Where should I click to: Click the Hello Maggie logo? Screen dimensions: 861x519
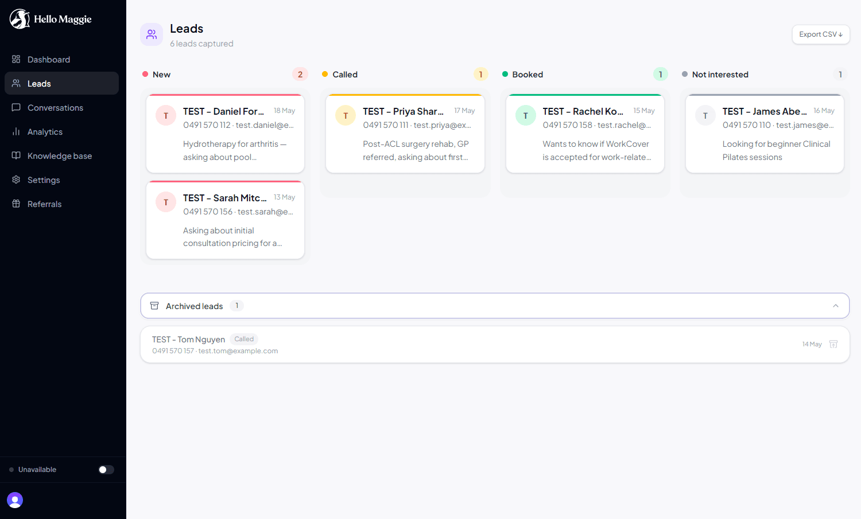tap(51, 19)
